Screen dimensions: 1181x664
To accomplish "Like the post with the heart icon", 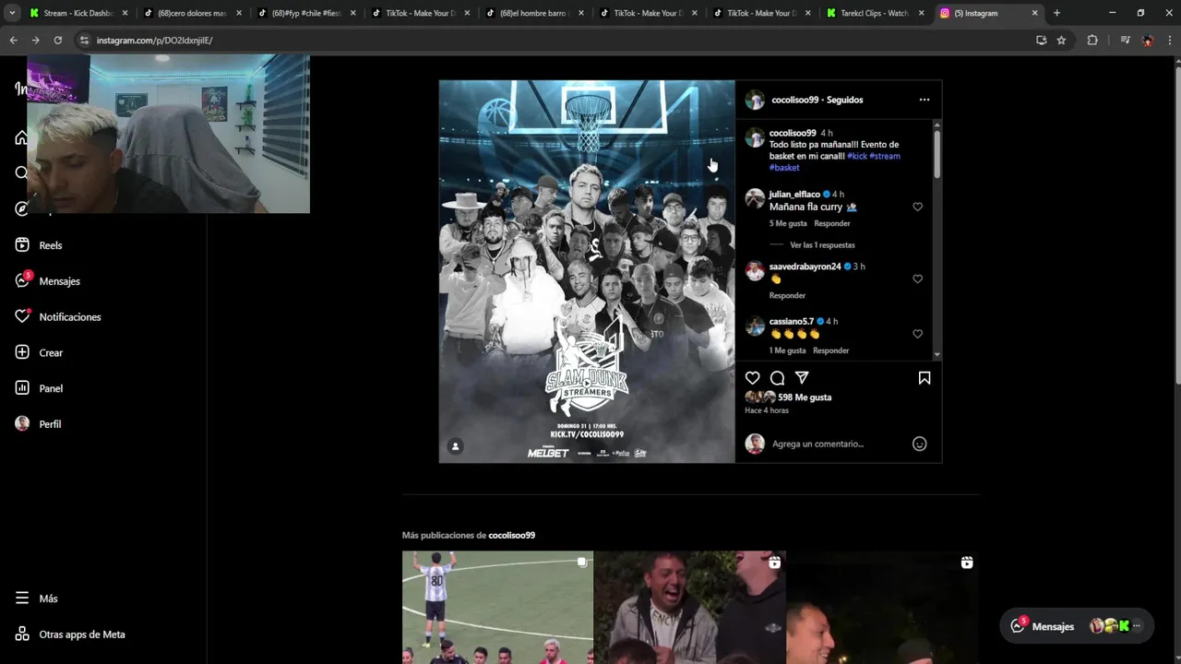I will [x=753, y=378].
